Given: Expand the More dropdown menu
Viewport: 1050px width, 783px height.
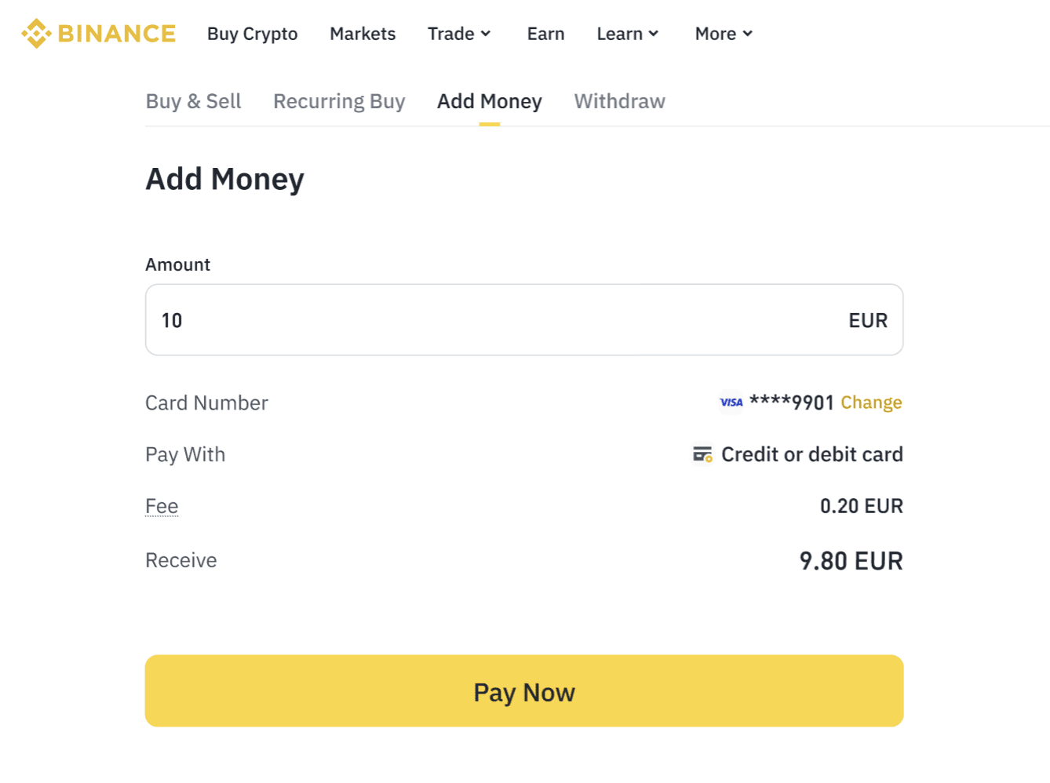Looking at the screenshot, I should 724,34.
